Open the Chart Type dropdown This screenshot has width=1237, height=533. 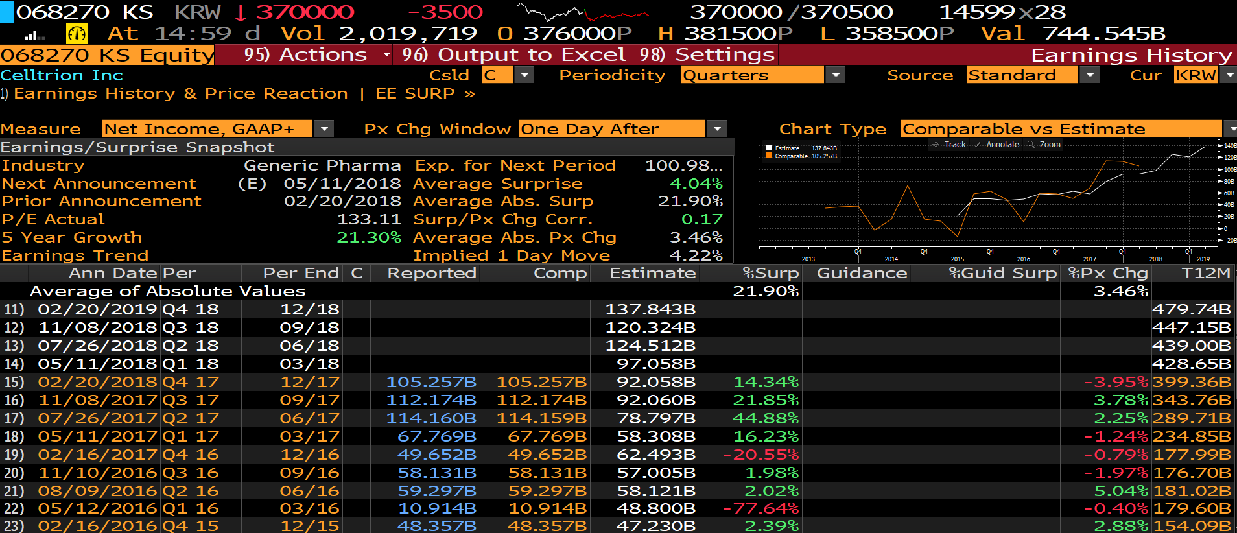(1229, 129)
